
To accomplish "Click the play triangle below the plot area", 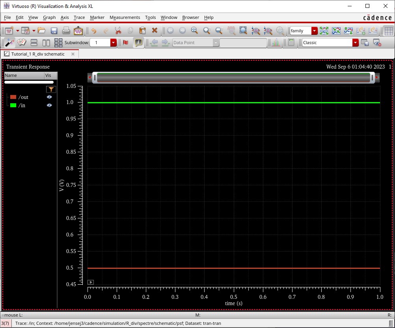I will tap(90, 282).
